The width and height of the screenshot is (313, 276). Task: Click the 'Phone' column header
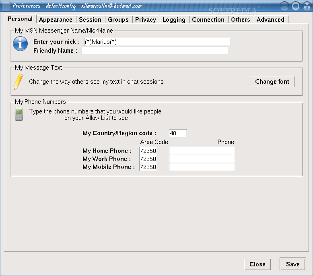226,142
